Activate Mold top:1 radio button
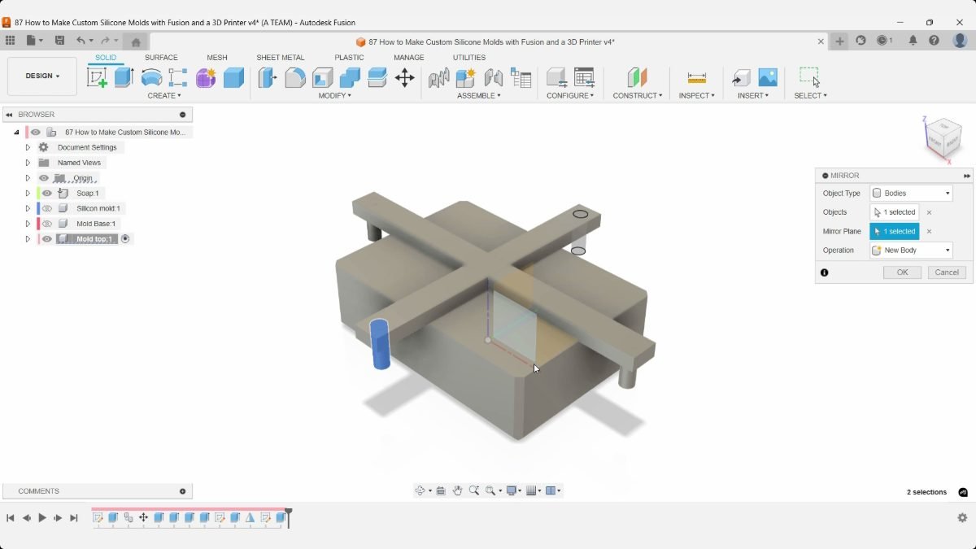The image size is (976, 549). point(125,239)
